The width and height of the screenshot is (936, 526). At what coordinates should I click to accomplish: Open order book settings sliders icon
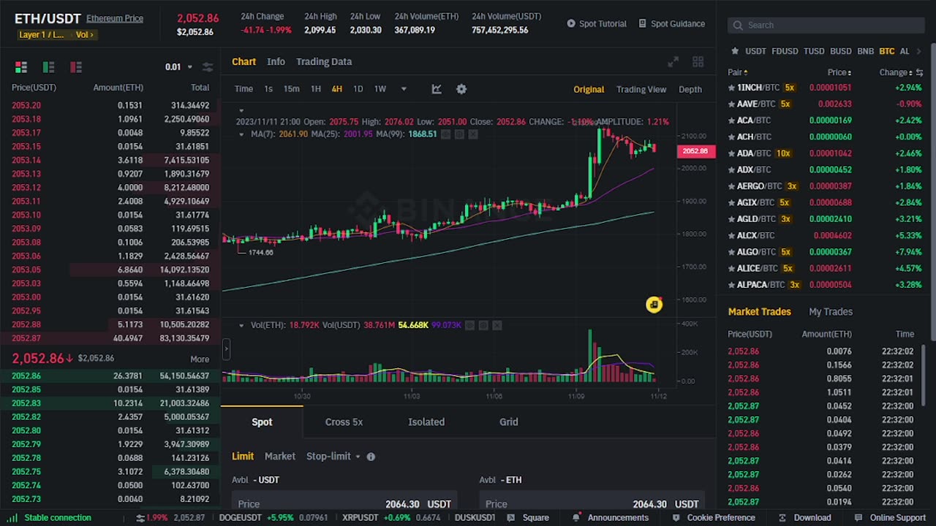point(208,67)
